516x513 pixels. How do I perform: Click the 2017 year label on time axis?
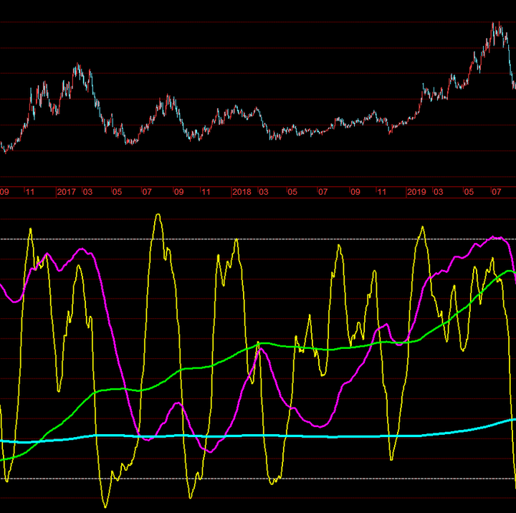[x=67, y=192]
